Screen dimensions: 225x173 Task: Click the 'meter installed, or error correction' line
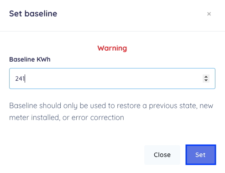(67, 118)
